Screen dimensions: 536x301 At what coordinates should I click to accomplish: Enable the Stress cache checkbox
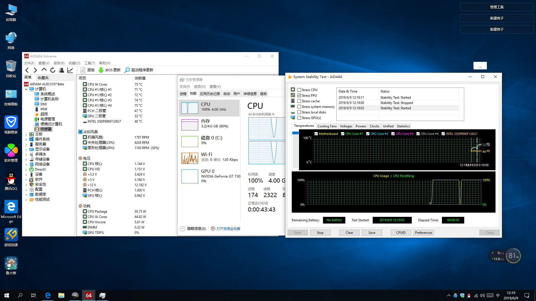tap(299, 101)
